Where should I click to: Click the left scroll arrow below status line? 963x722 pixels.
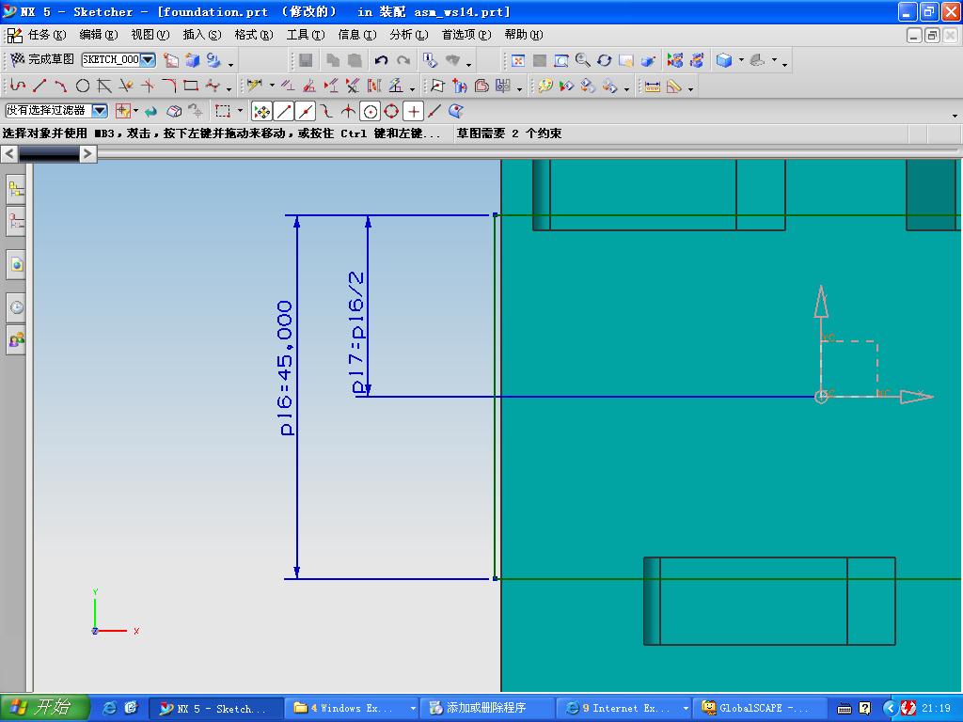point(9,153)
